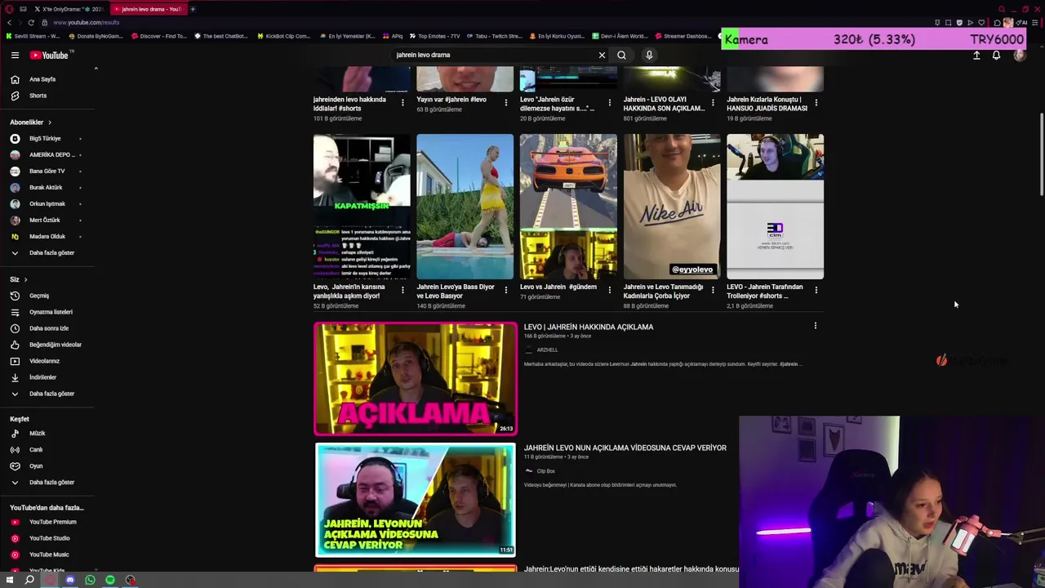
Task: Open the Clip Box channel
Action: (x=545, y=471)
